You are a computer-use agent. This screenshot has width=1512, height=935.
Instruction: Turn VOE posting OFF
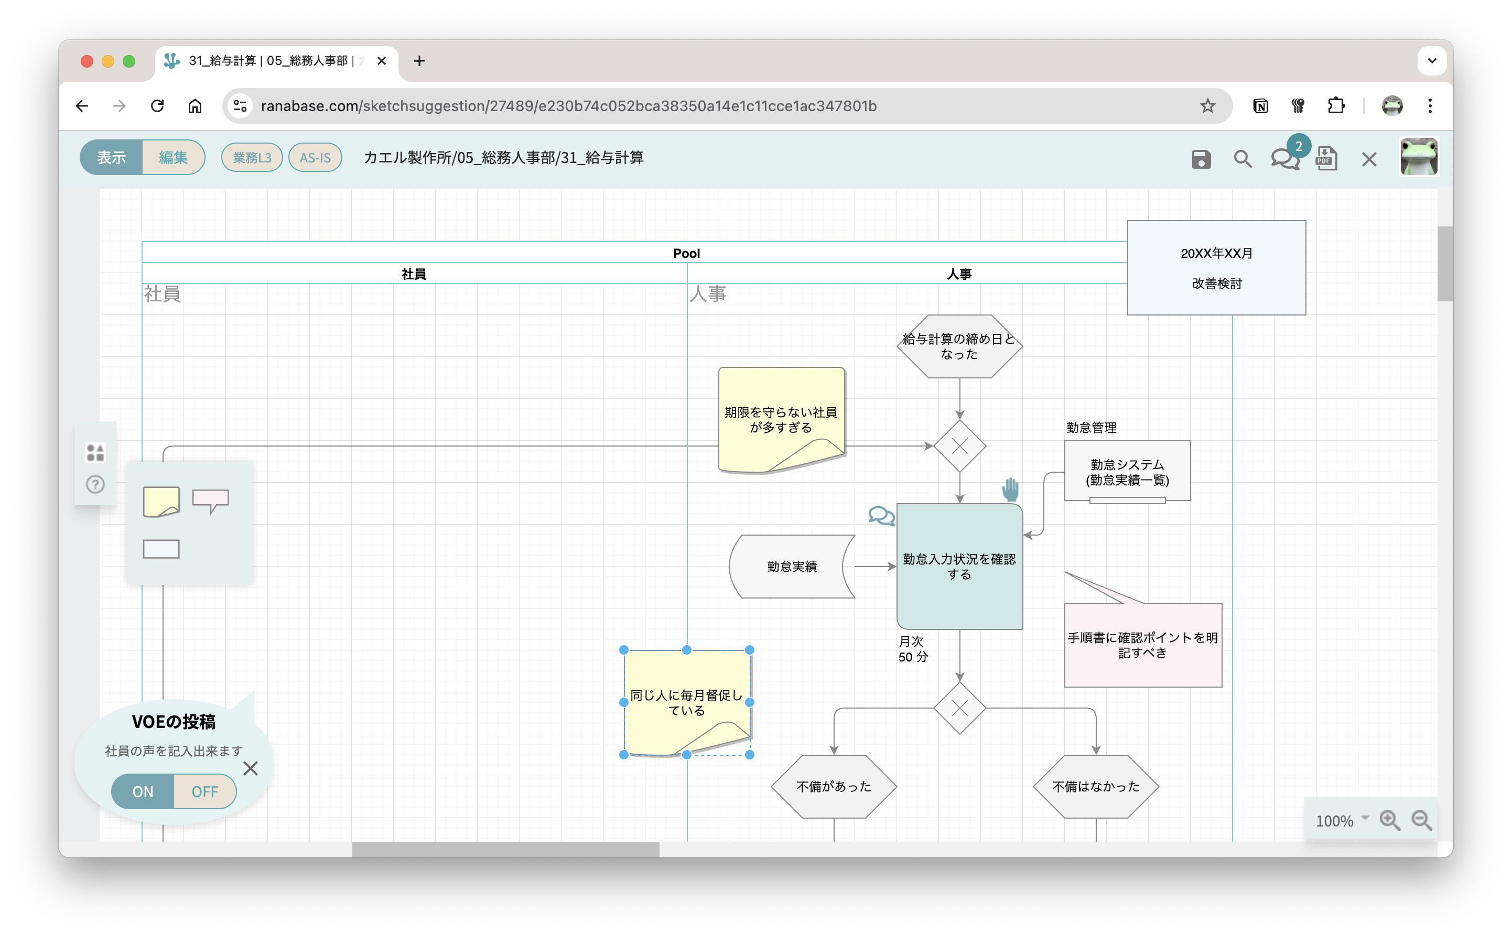pyautogui.click(x=204, y=791)
